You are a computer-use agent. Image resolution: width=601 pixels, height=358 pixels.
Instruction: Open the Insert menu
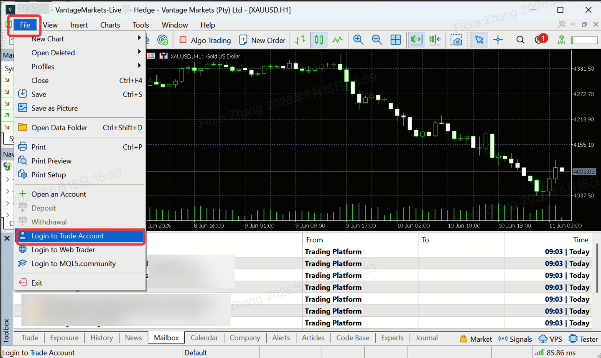point(79,25)
